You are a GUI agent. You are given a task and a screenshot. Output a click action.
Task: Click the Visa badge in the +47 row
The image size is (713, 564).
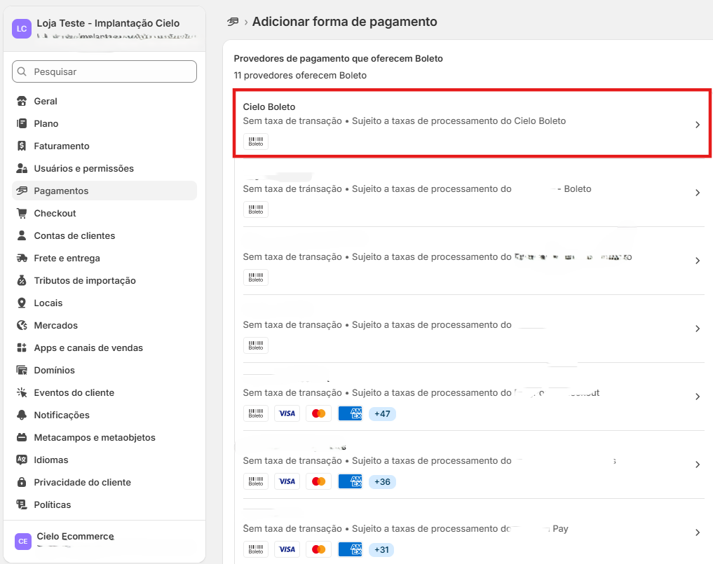pyautogui.click(x=287, y=413)
